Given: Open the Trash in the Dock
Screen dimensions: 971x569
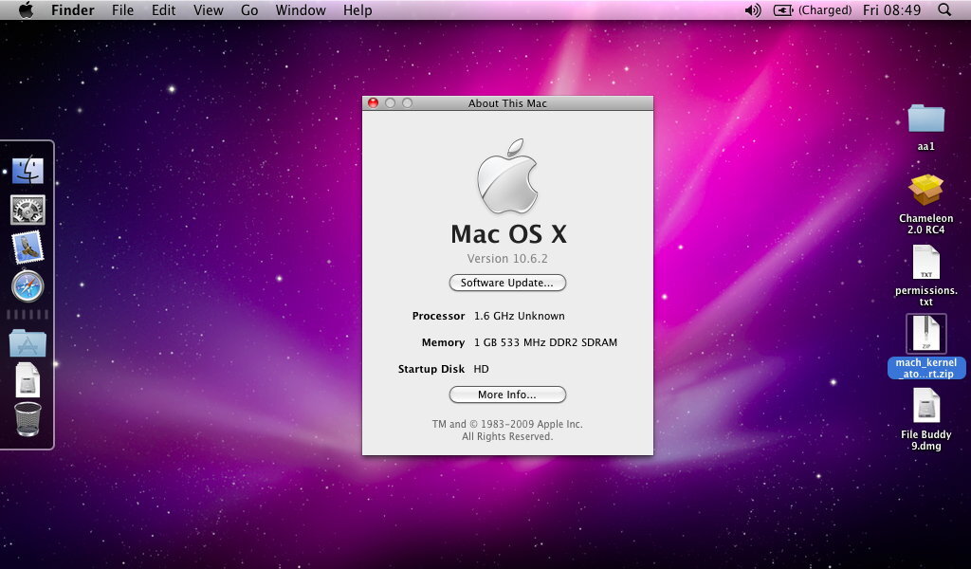Looking at the screenshot, I should (x=27, y=419).
